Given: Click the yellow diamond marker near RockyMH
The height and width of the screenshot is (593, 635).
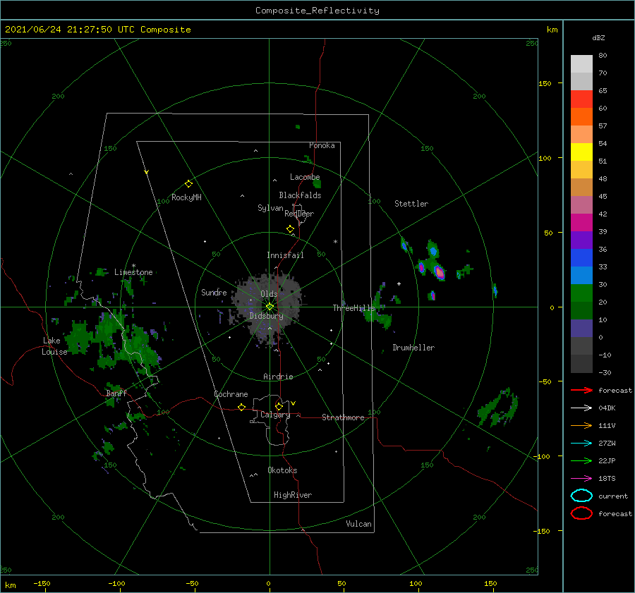Looking at the screenshot, I should 188,184.
